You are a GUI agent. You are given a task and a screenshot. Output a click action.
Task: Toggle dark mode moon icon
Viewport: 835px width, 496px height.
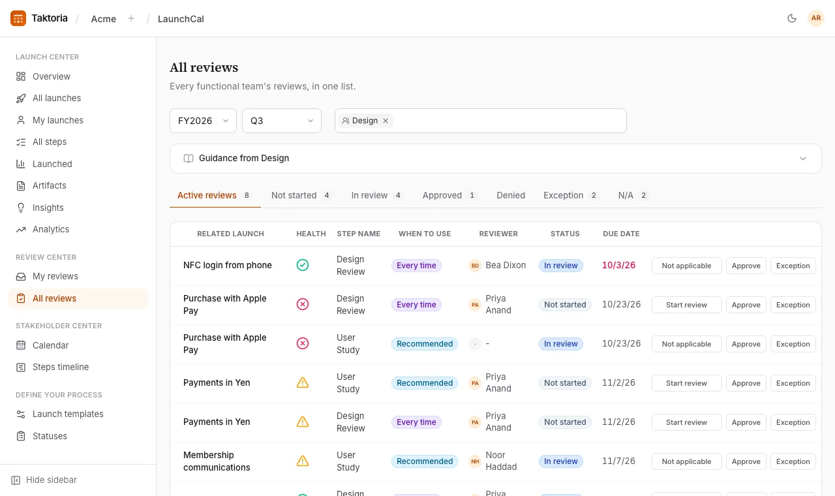pyautogui.click(x=792, y=18)
